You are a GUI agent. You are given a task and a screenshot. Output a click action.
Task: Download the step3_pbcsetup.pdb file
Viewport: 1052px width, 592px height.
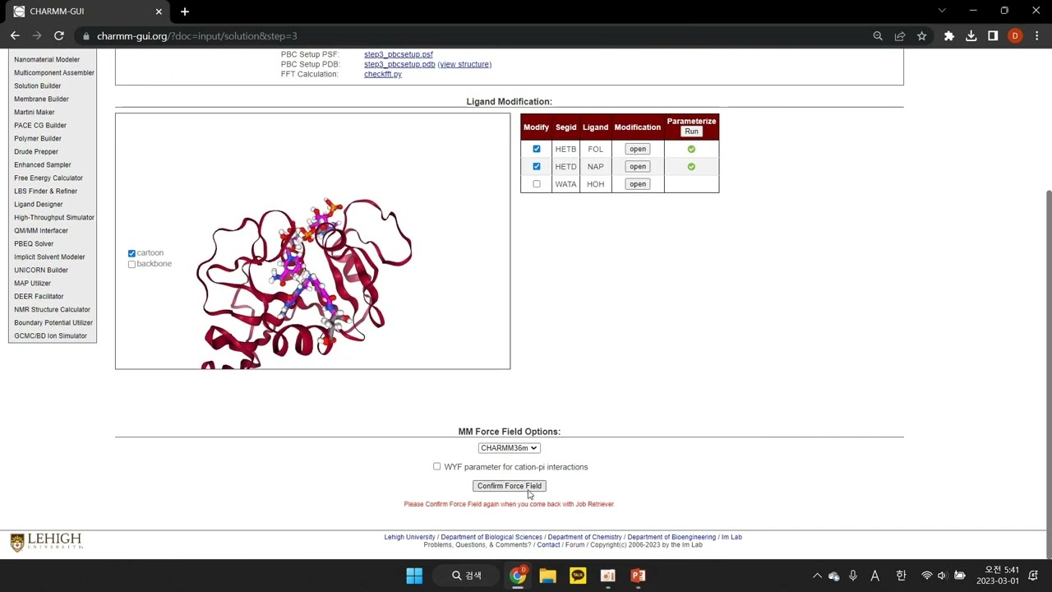(399, 64)
